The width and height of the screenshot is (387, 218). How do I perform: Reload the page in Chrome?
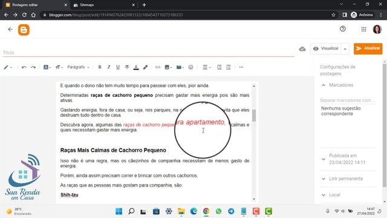tap(24, 15)
